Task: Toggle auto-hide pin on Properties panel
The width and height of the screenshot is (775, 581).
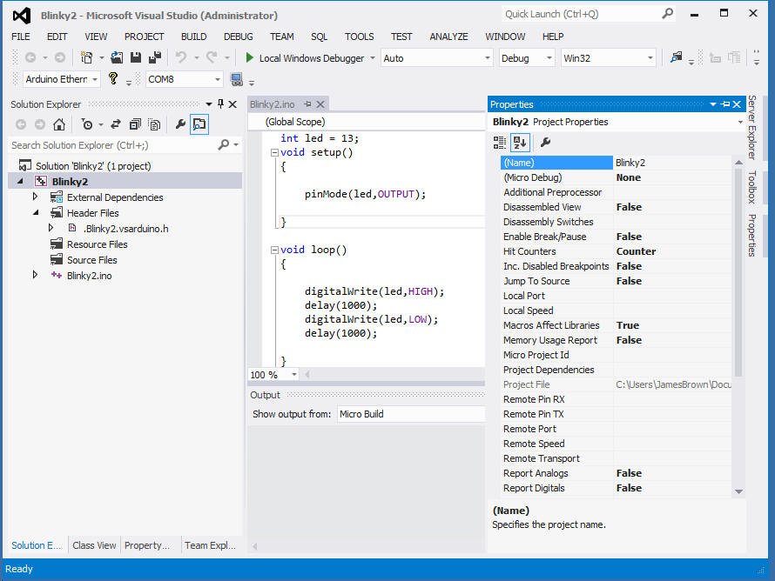Action: [x=725, y=104]
